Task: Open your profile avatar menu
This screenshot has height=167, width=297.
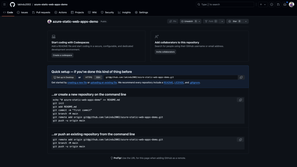Action: [x=291, y=4]
